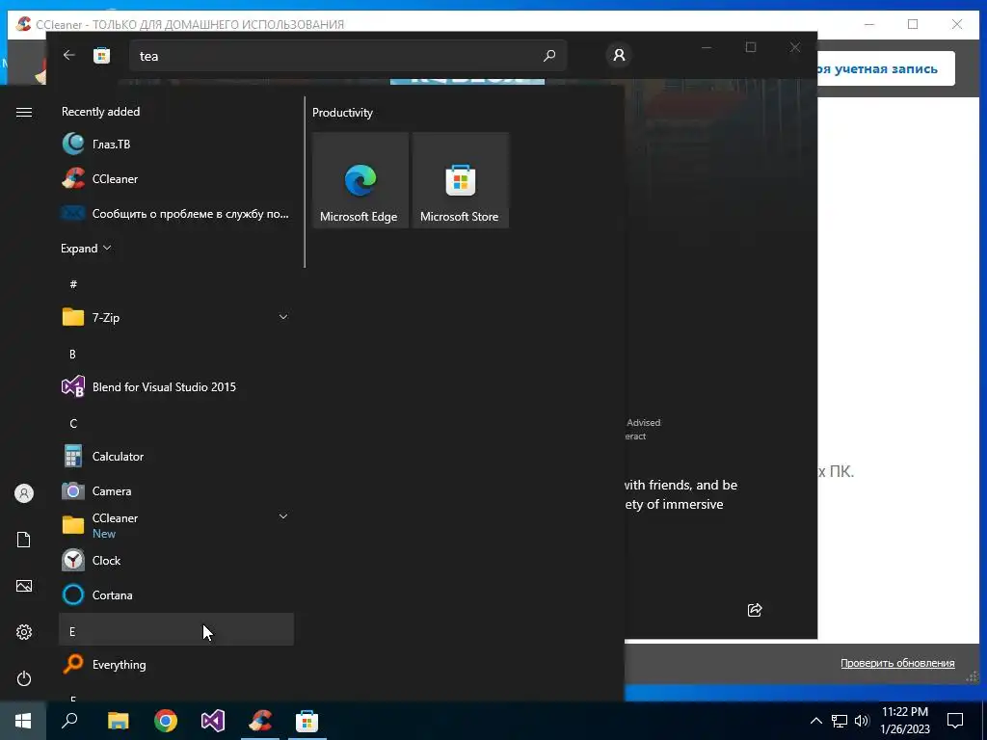Viewport: 987px width, 740px height.
Task: Open the 7-Zip folder entry
Action: [176, 317]
